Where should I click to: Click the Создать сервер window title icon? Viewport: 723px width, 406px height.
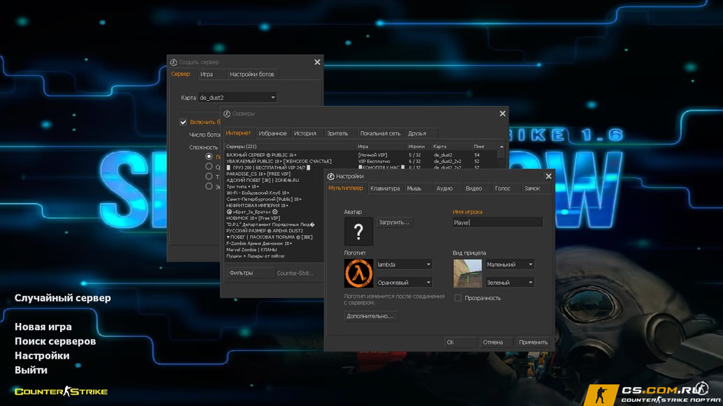tap(173, 62)
